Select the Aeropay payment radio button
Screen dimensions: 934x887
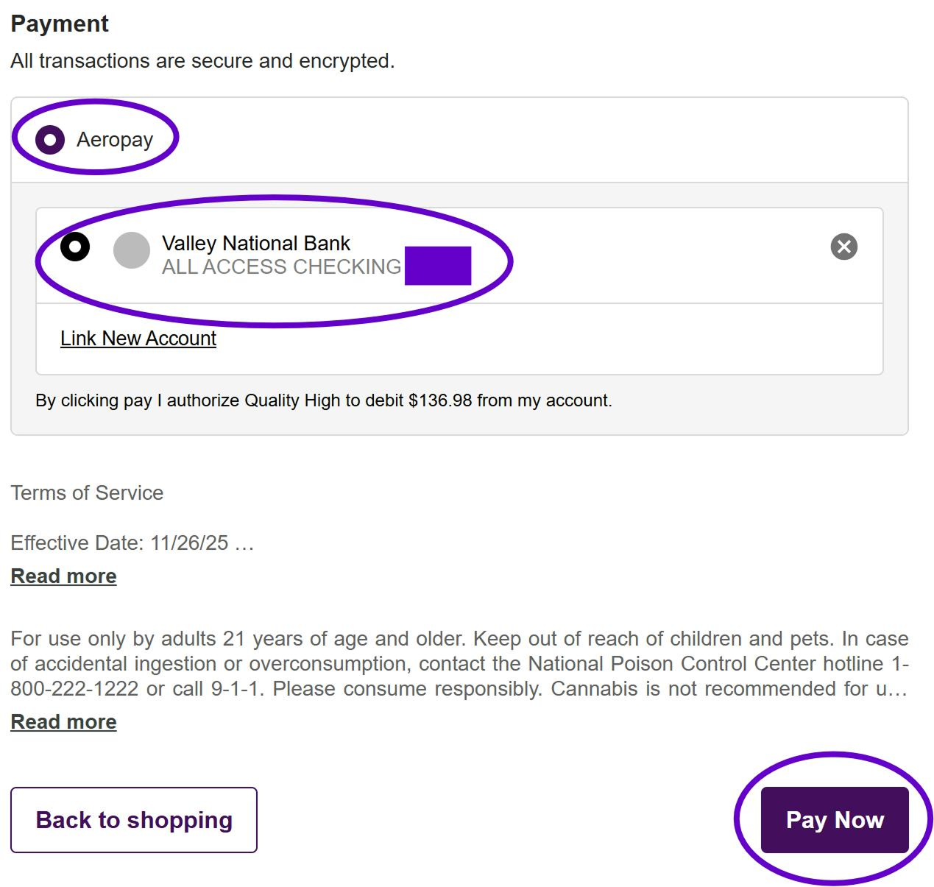(x=50, y=139)
